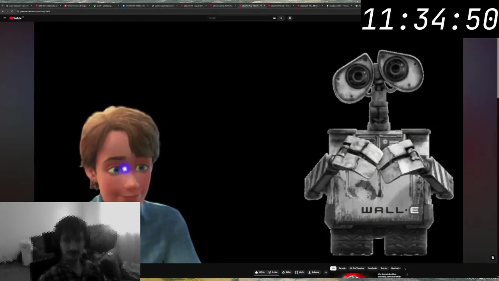Dislike the video (3,5 tis. thumbs down)

point(273,272)
